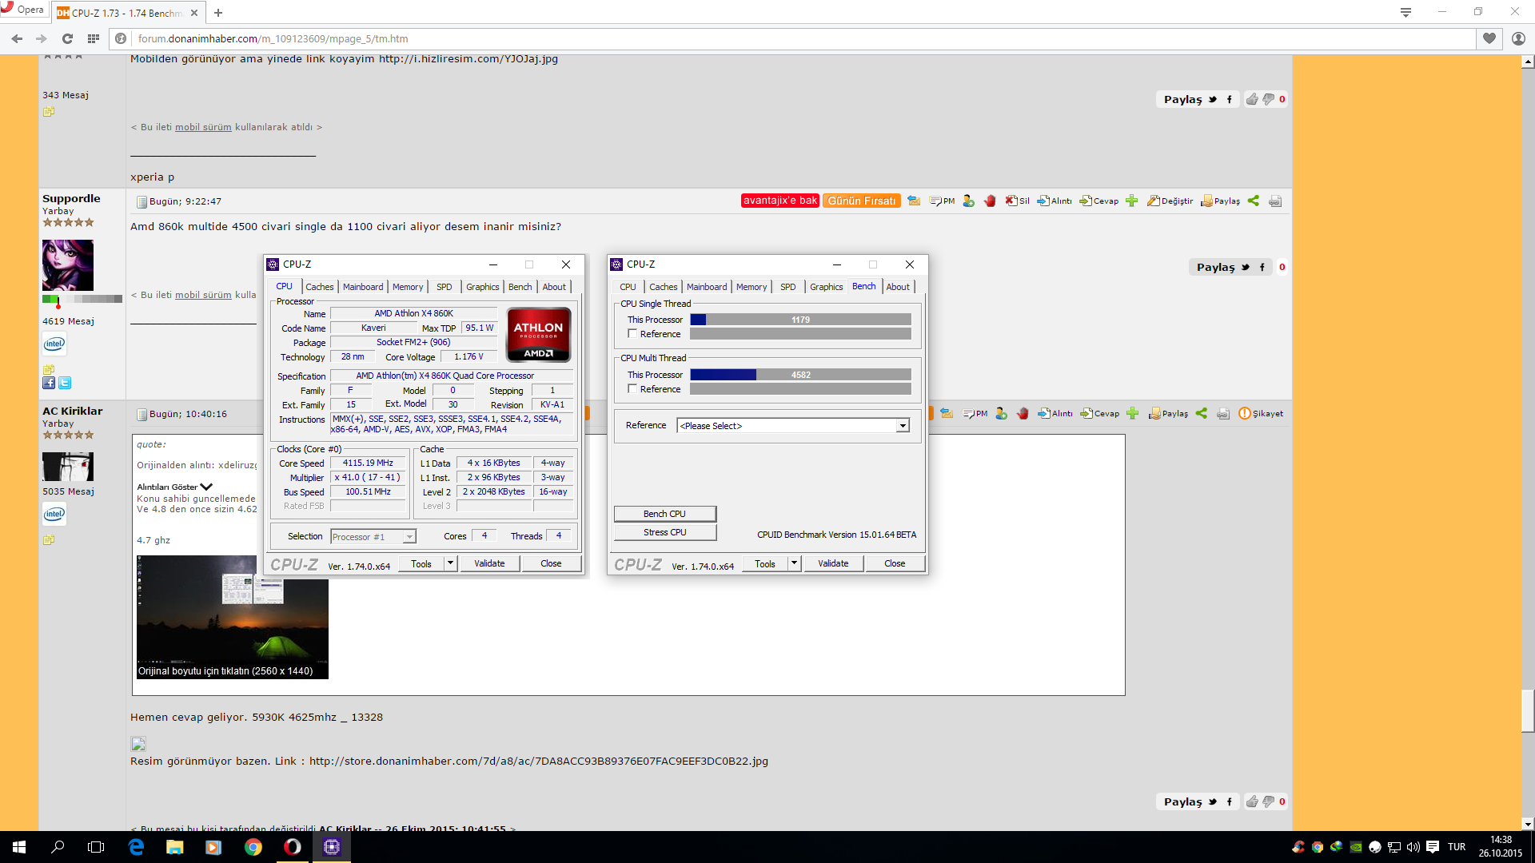Screen dimensions: 1535x863
Task: Click Değiştir edit button in Suppordle's post
Action: point(1170,201)
